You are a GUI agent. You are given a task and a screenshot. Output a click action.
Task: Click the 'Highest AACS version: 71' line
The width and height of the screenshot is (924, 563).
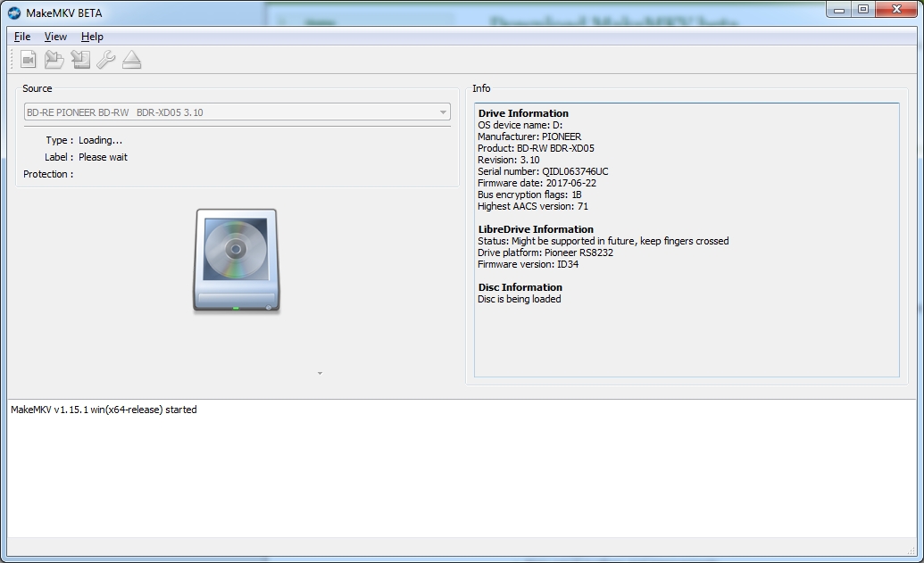point(533,206)
